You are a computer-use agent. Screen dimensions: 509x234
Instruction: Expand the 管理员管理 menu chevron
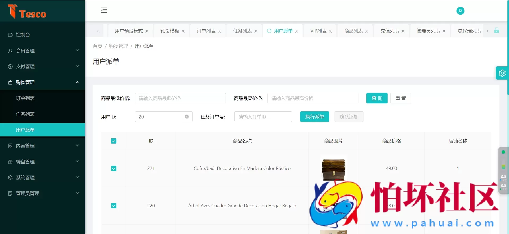tap(77, 193)
